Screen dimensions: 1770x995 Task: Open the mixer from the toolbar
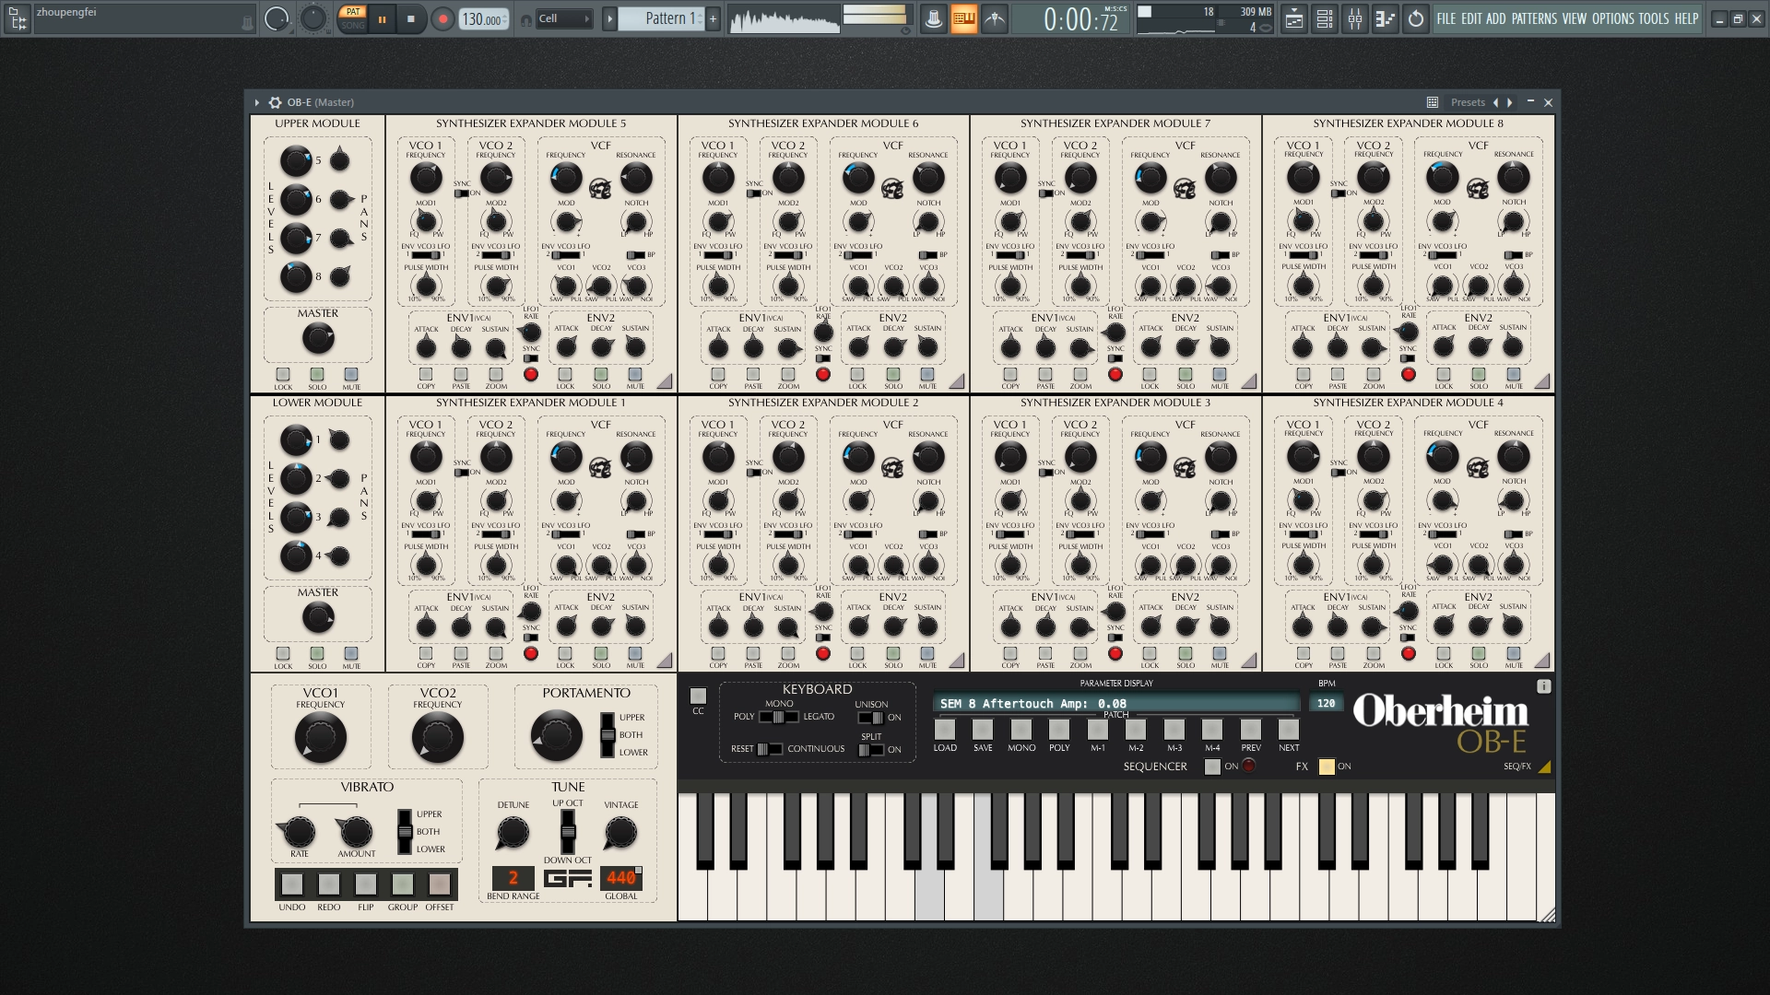(x=1355, y=18)
